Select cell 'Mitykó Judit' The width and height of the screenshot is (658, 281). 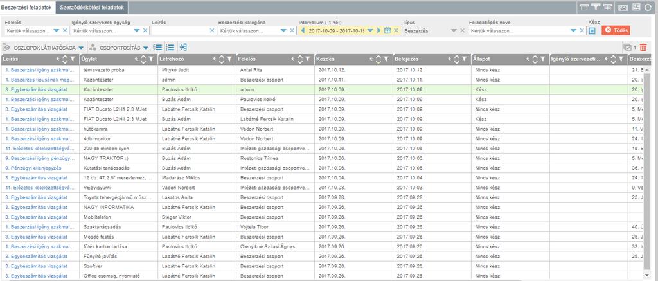pyautogui.click(x=175, y=70)
